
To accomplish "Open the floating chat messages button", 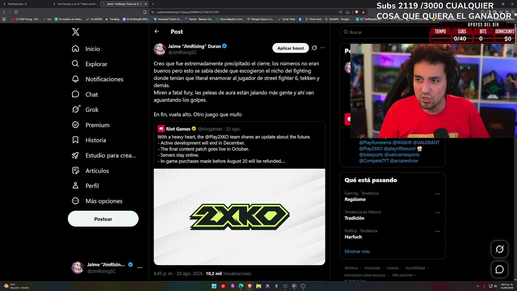I will click(x=500, y=270).
